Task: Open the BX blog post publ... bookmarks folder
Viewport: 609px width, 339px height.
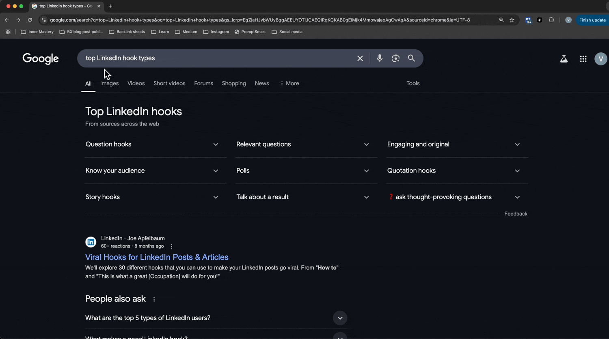Action: pyautogui.click(x=81, y=32)
